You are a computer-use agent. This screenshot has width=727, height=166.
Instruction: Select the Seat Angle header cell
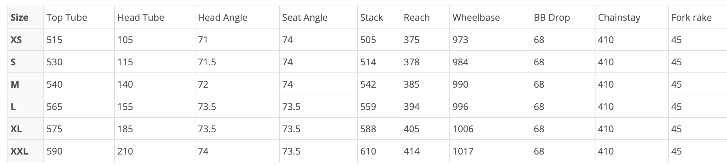[305, 18]
